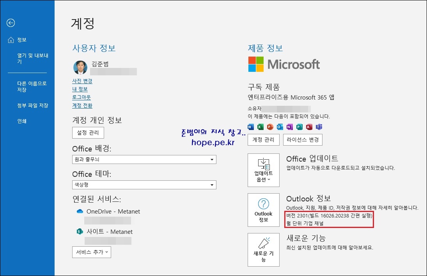427x276 pixels.
Task: Open the 인쇄 print page
Action: 22,121
